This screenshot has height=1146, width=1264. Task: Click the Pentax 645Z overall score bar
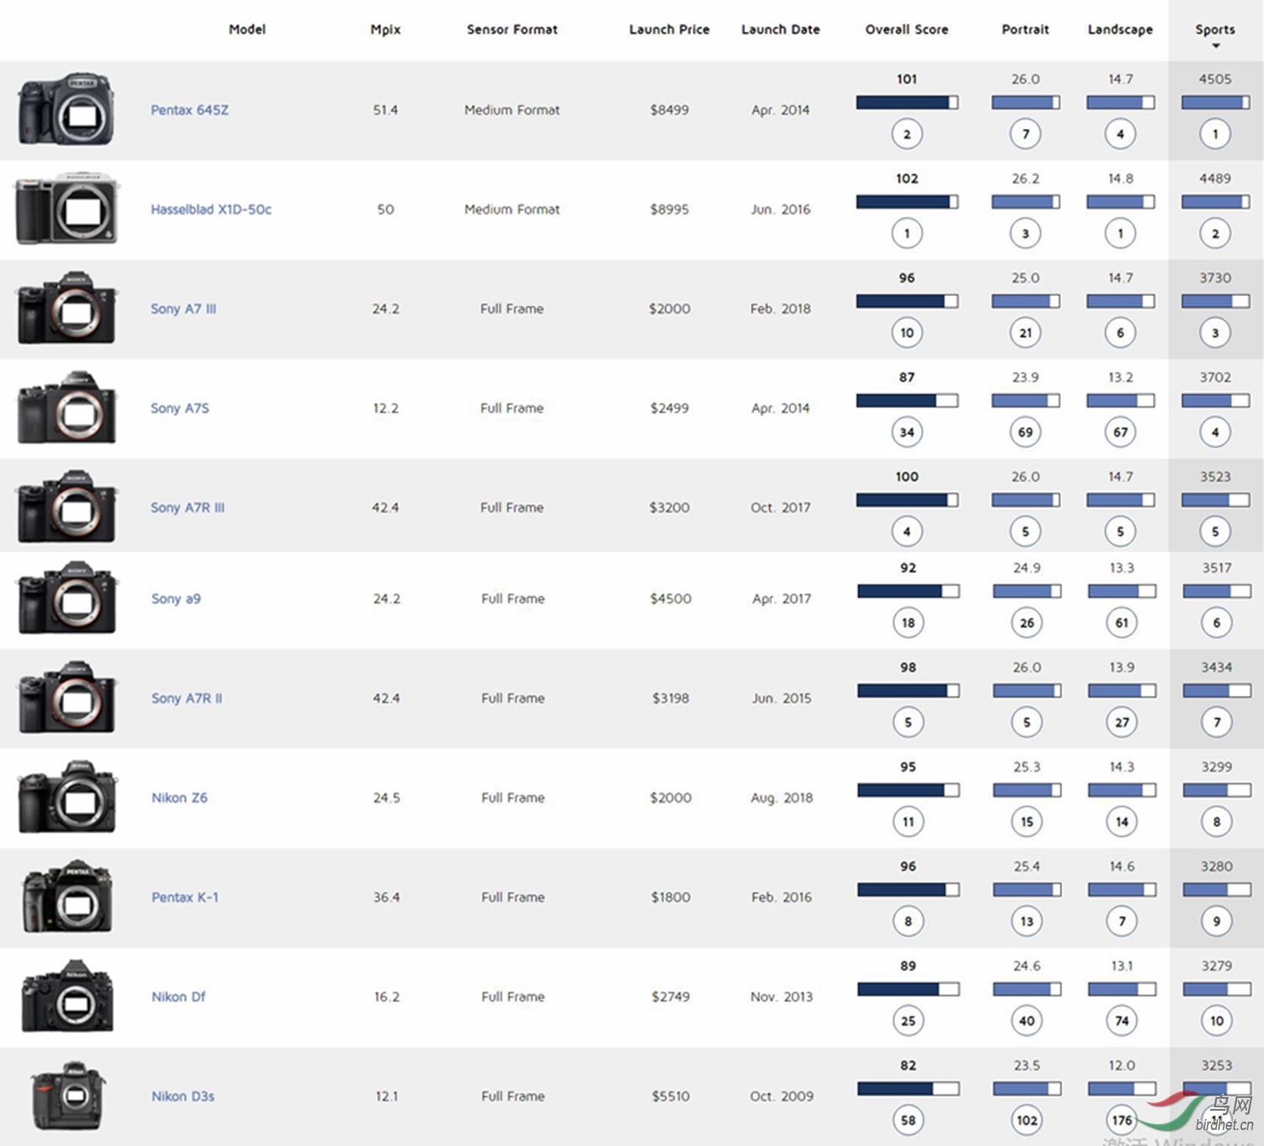pos(907,103)
